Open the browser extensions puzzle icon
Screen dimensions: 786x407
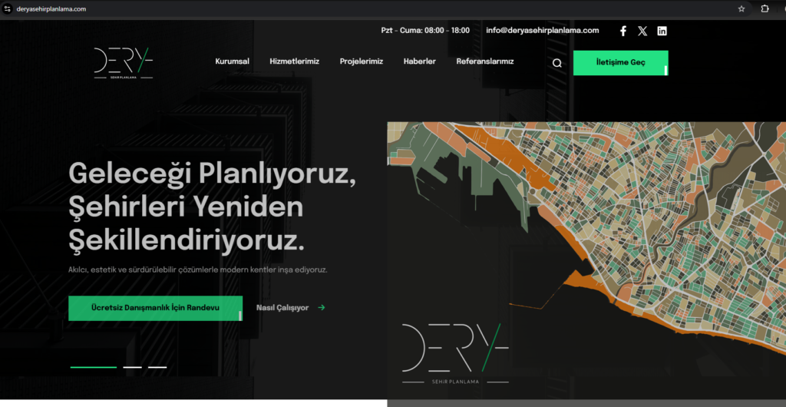[765, 8]
